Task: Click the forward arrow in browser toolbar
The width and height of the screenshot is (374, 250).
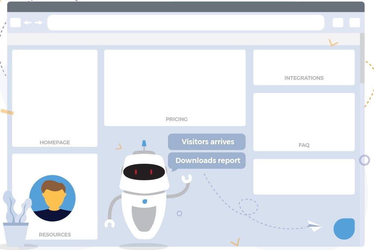Action: point(39,22)
